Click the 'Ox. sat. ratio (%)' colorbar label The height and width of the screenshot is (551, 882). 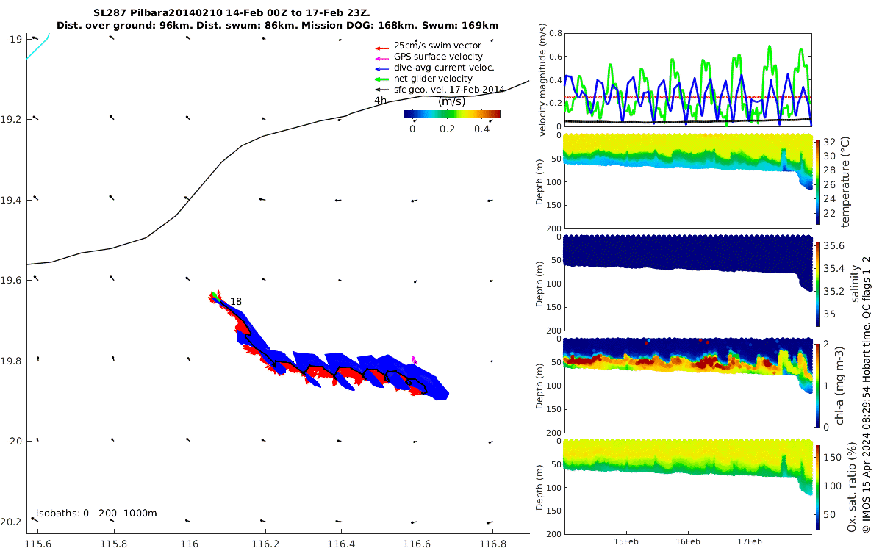pos(852,488)
